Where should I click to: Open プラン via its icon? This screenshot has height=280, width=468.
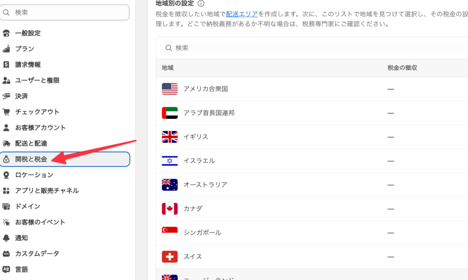click(6, 48)
